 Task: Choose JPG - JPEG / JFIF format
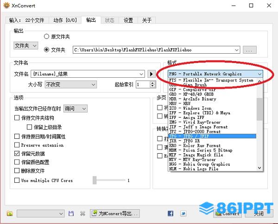[212, 136]
